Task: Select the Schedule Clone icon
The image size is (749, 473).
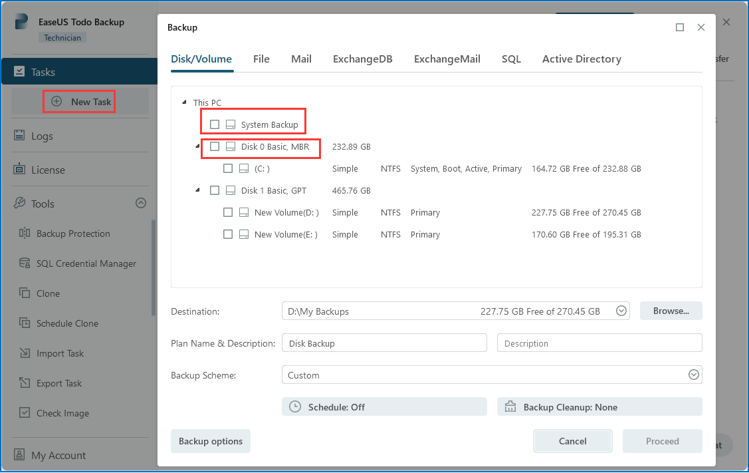Action: pos(25,323)
